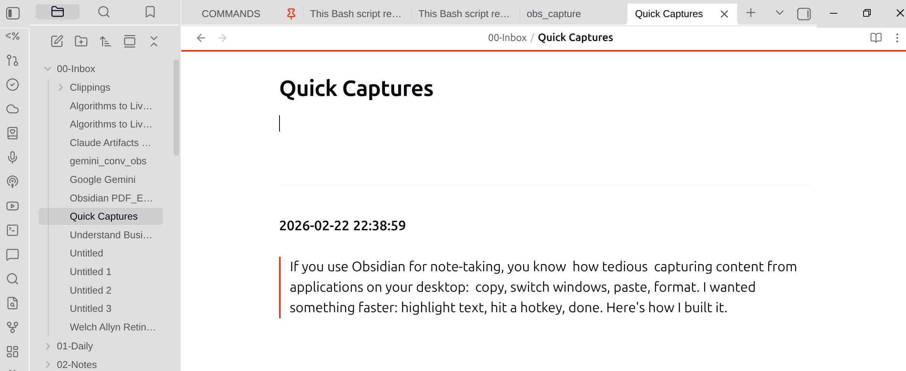
Task: Toggle stacked tabs near the window controls
Action: [x=804, y=13]
